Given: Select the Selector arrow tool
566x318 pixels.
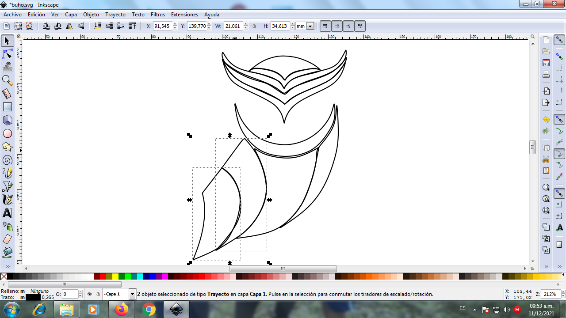Looking at the screenshot, I should [x=7, y=41].
